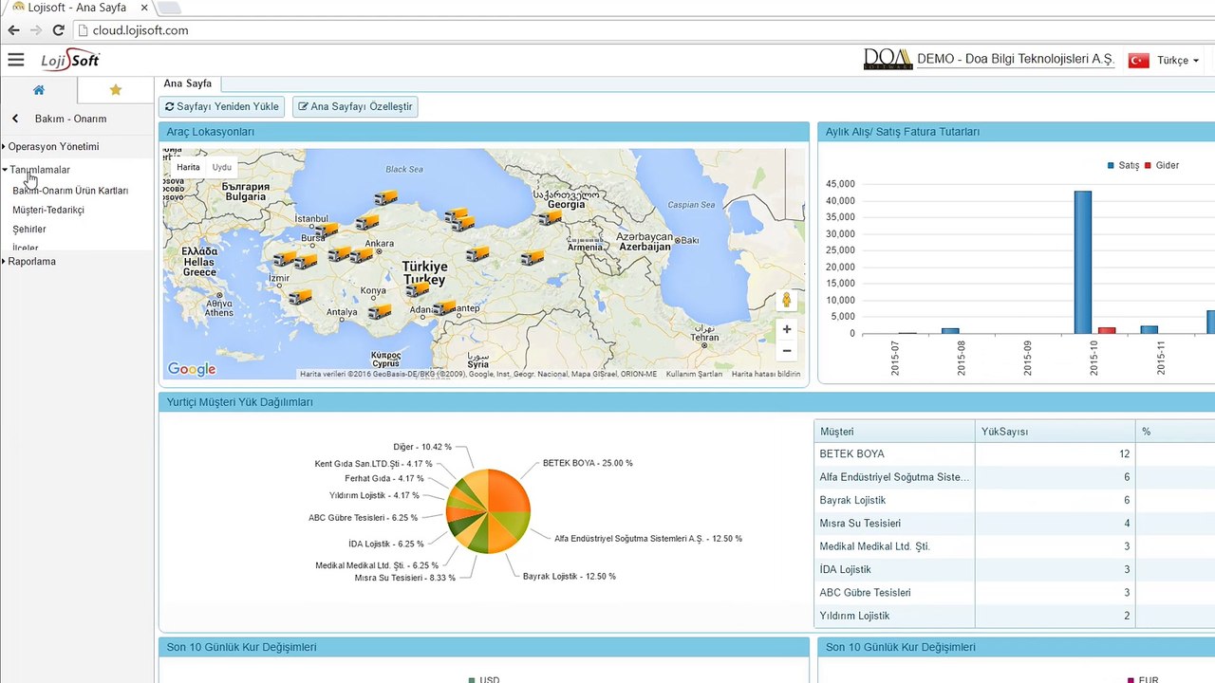1215x683 pixels.
Task: Click the tall blue 2015-10 Satış bar
Action: click(1082, 263)
